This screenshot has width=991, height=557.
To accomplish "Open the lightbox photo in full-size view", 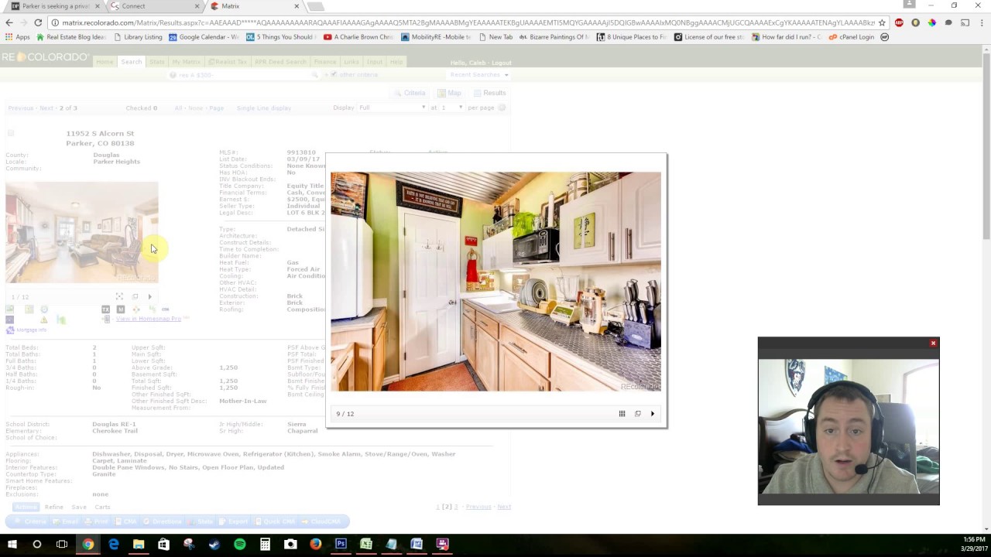I will (638, 414).
